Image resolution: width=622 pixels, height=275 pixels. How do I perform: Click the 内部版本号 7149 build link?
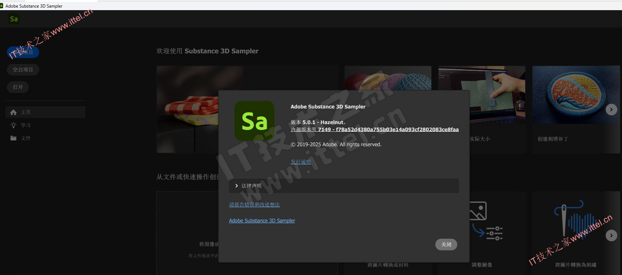(x=375, y=130)
